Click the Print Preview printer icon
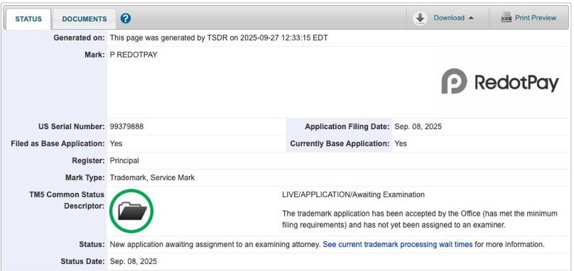The image size is (574, 271). coord(507,18)
